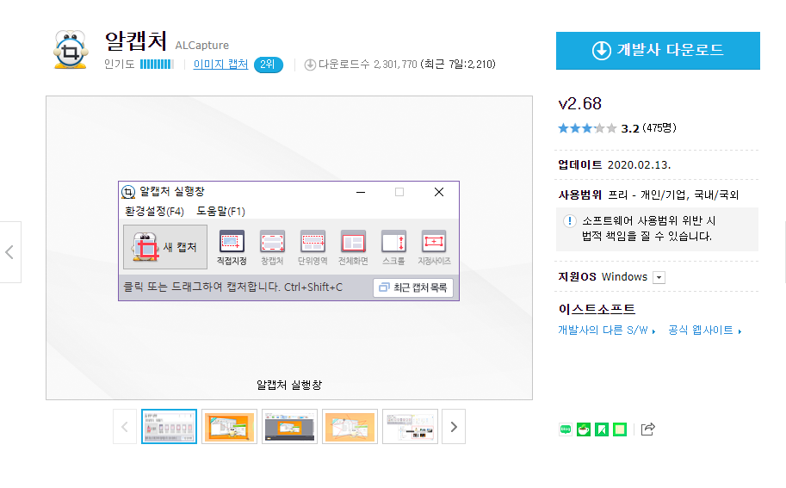Open the 이미지 캡처 category link
Image resolution: width=786 pixels, height=488 pixels.
[x=220, y=65]
